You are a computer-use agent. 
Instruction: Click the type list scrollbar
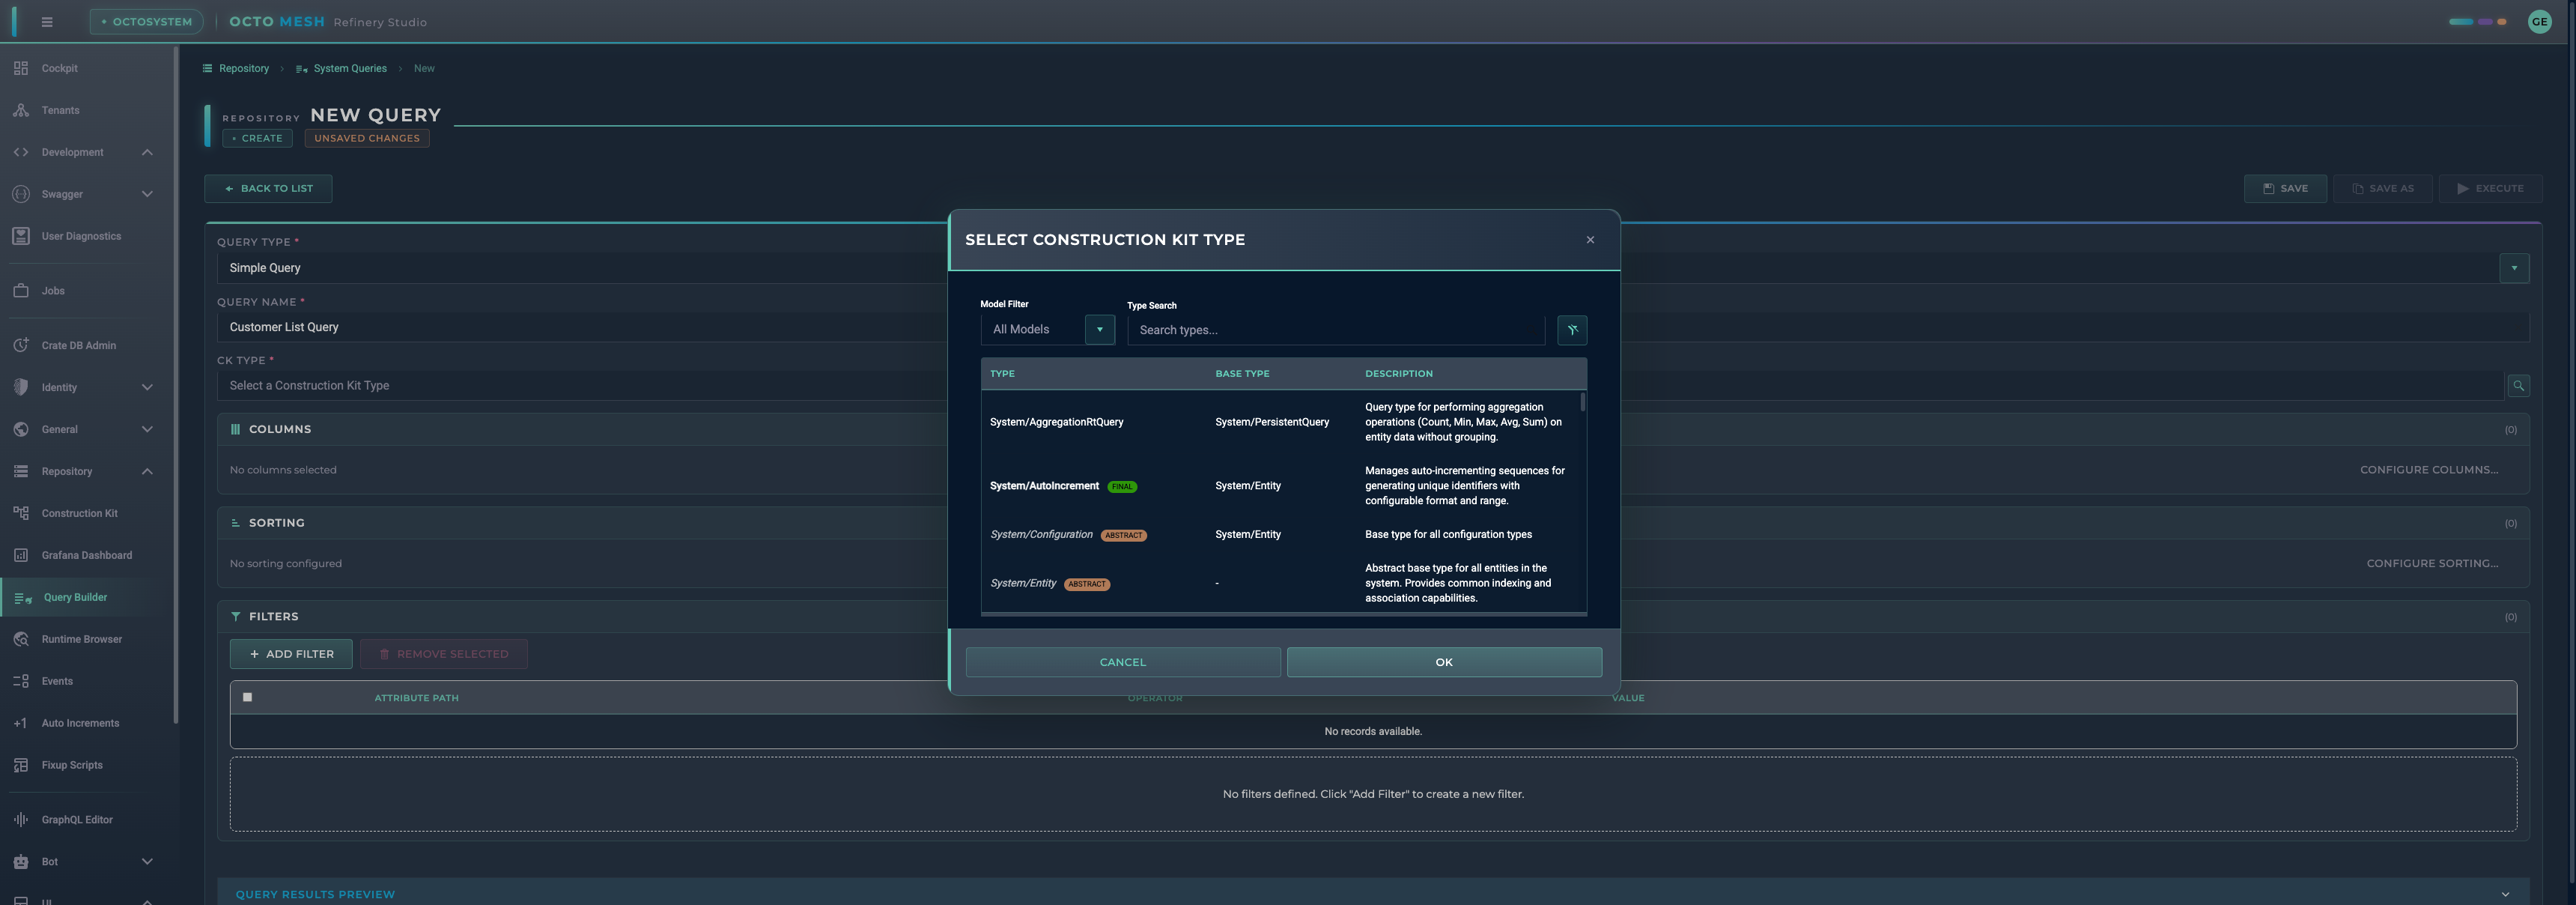tap(1582, 402)
